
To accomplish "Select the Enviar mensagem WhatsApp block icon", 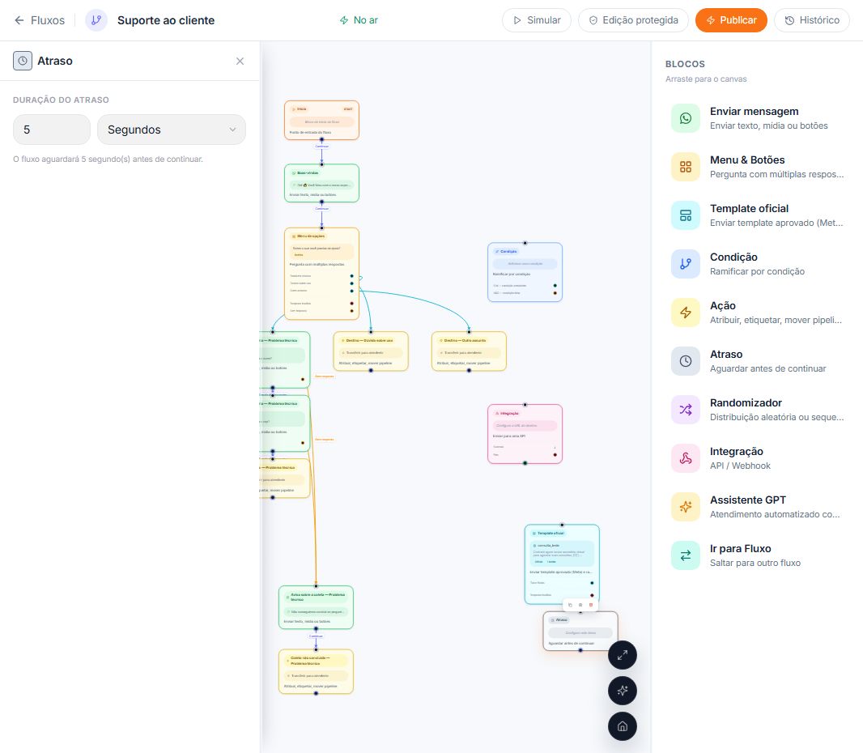I will point(685,118).
